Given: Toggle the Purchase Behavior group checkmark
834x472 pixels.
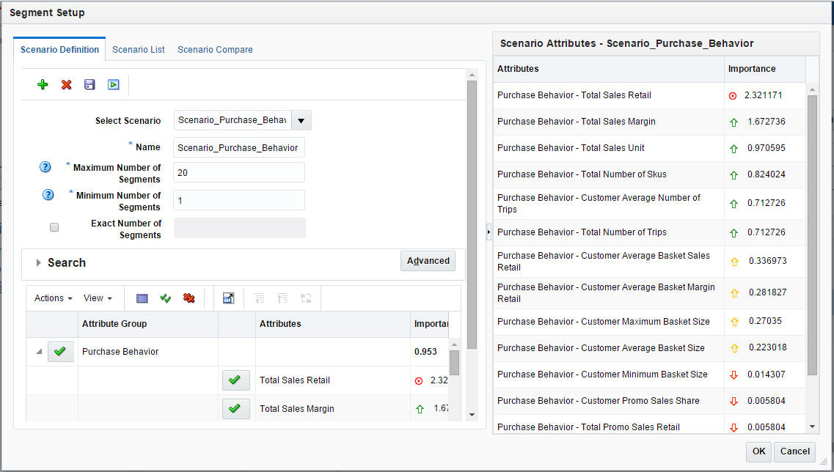Looking at the screenshot, I should 61,351.
